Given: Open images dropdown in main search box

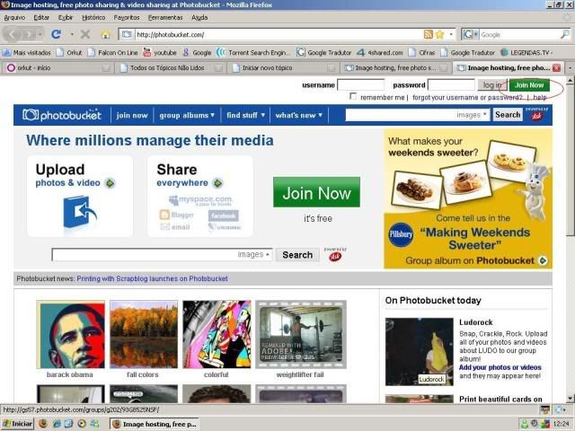Looking at the screenshot, I should (253, 254).
